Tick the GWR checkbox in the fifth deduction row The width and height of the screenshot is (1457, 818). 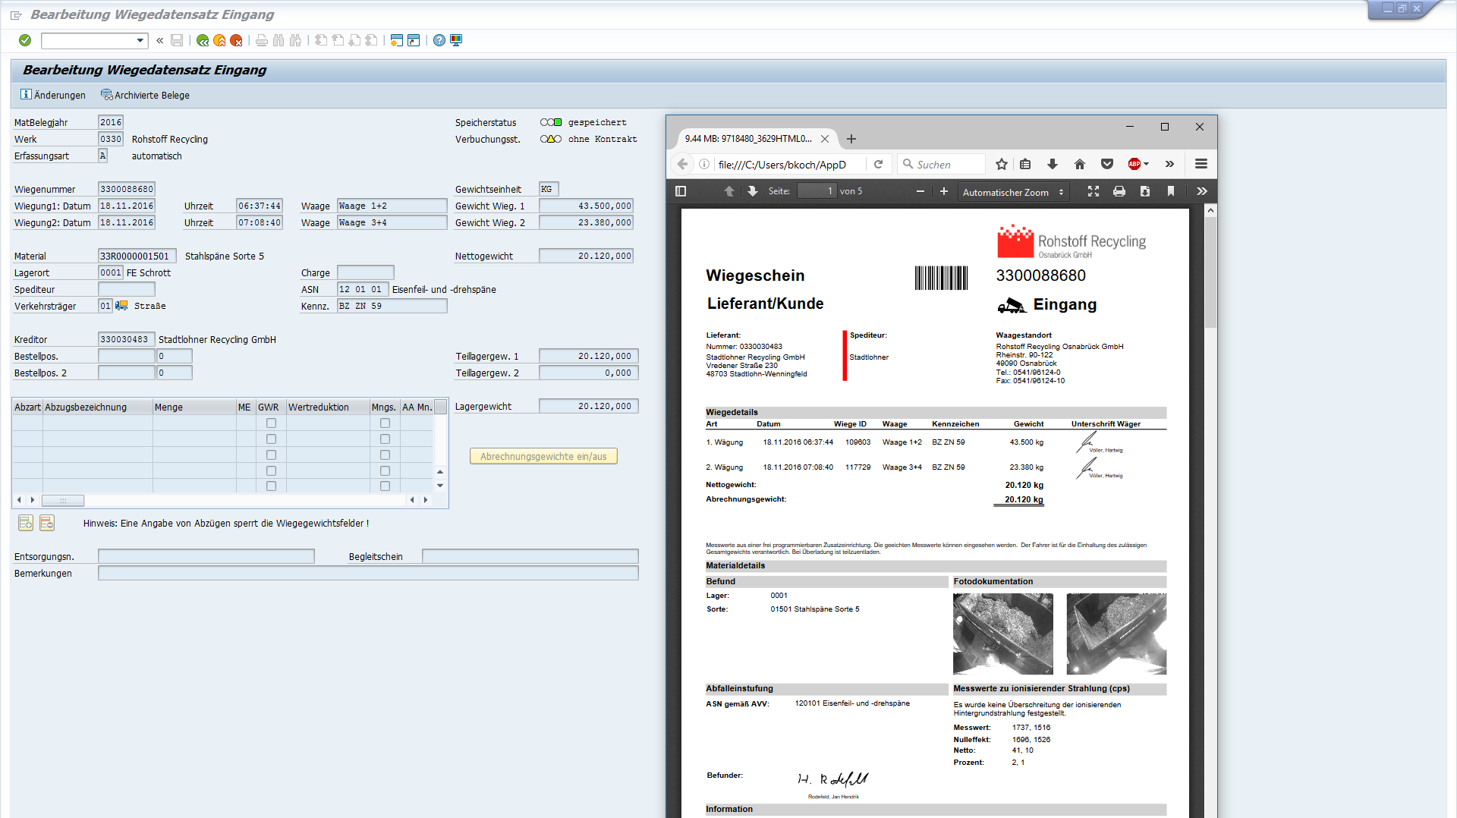pyautogui.click(x=271, y=486)
